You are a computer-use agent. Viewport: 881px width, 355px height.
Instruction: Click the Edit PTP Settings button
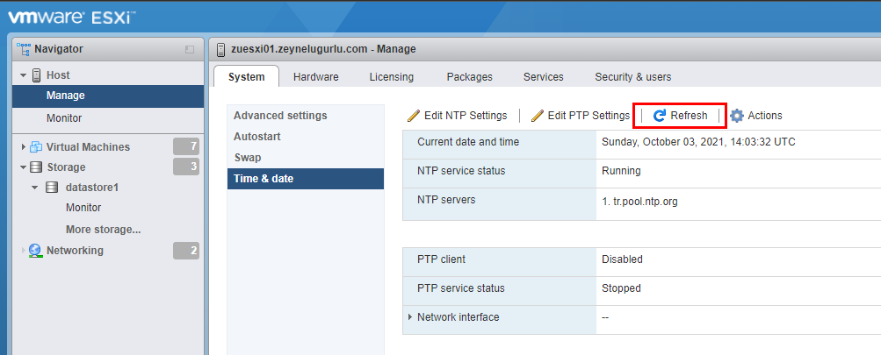pos(581,116)
